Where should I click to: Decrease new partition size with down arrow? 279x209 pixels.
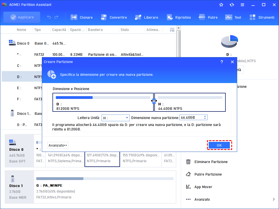click(205, 118)
